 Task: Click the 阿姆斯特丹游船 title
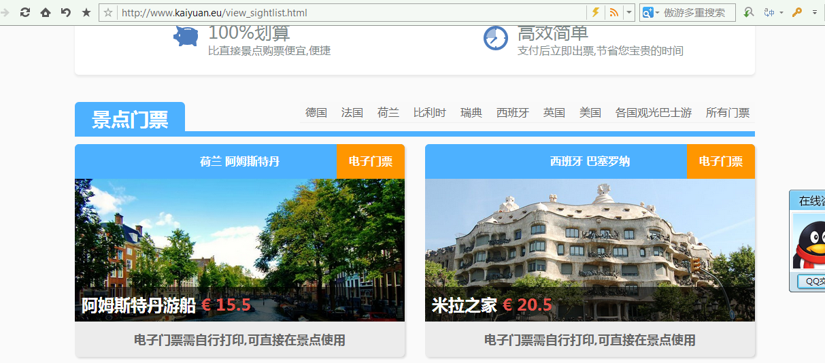[139, 305]
